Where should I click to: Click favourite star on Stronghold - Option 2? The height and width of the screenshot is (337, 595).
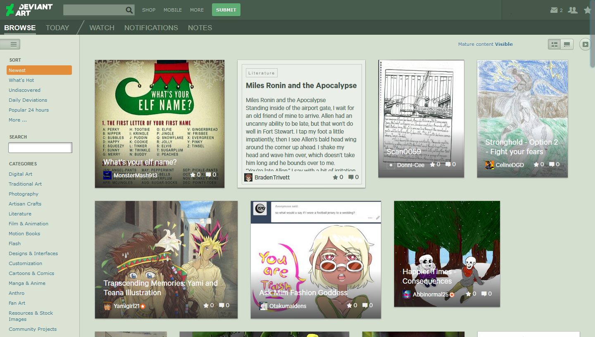[536, 164]
